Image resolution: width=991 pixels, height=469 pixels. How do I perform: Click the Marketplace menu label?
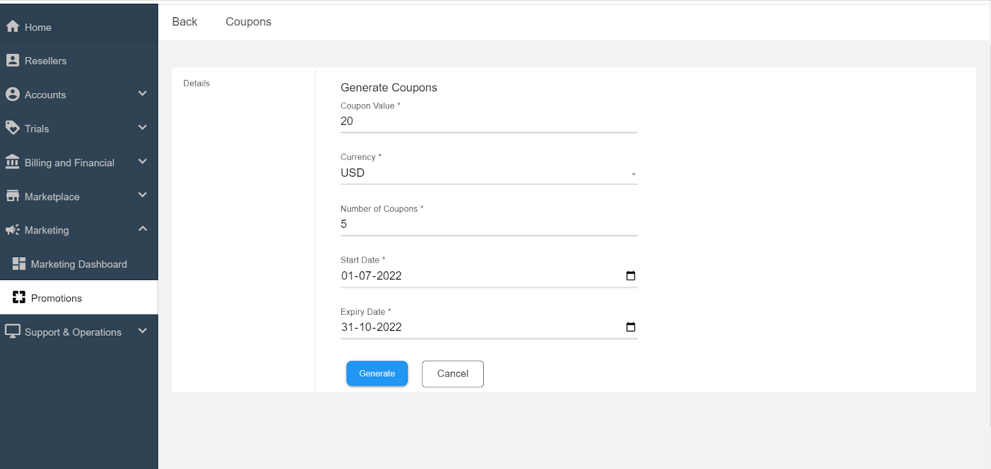coord(52,197)
